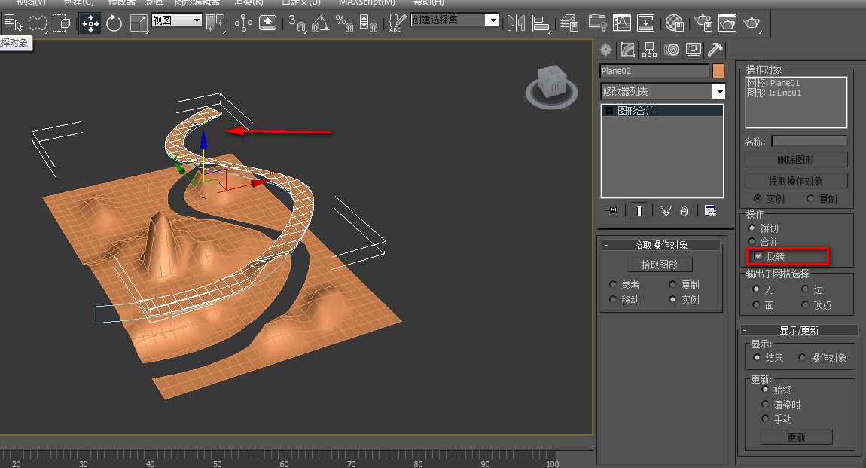Open the 视图 reference coordinate dropdown
Viewport: 866px width, 468px height.
point(176,20)
